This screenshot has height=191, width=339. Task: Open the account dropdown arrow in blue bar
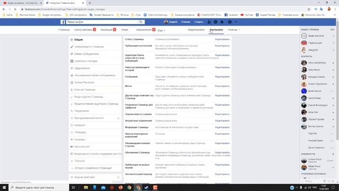tap(236, 22)
